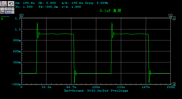182x99 pixels.
Task: Toggle the Off trace button
Action: [x=2, y=9]
